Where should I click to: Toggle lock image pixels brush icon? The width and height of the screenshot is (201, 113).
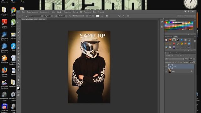[x=176, y=62]
